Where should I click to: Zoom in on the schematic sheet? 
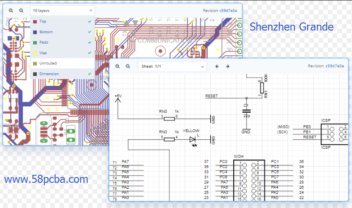(117, 66)
